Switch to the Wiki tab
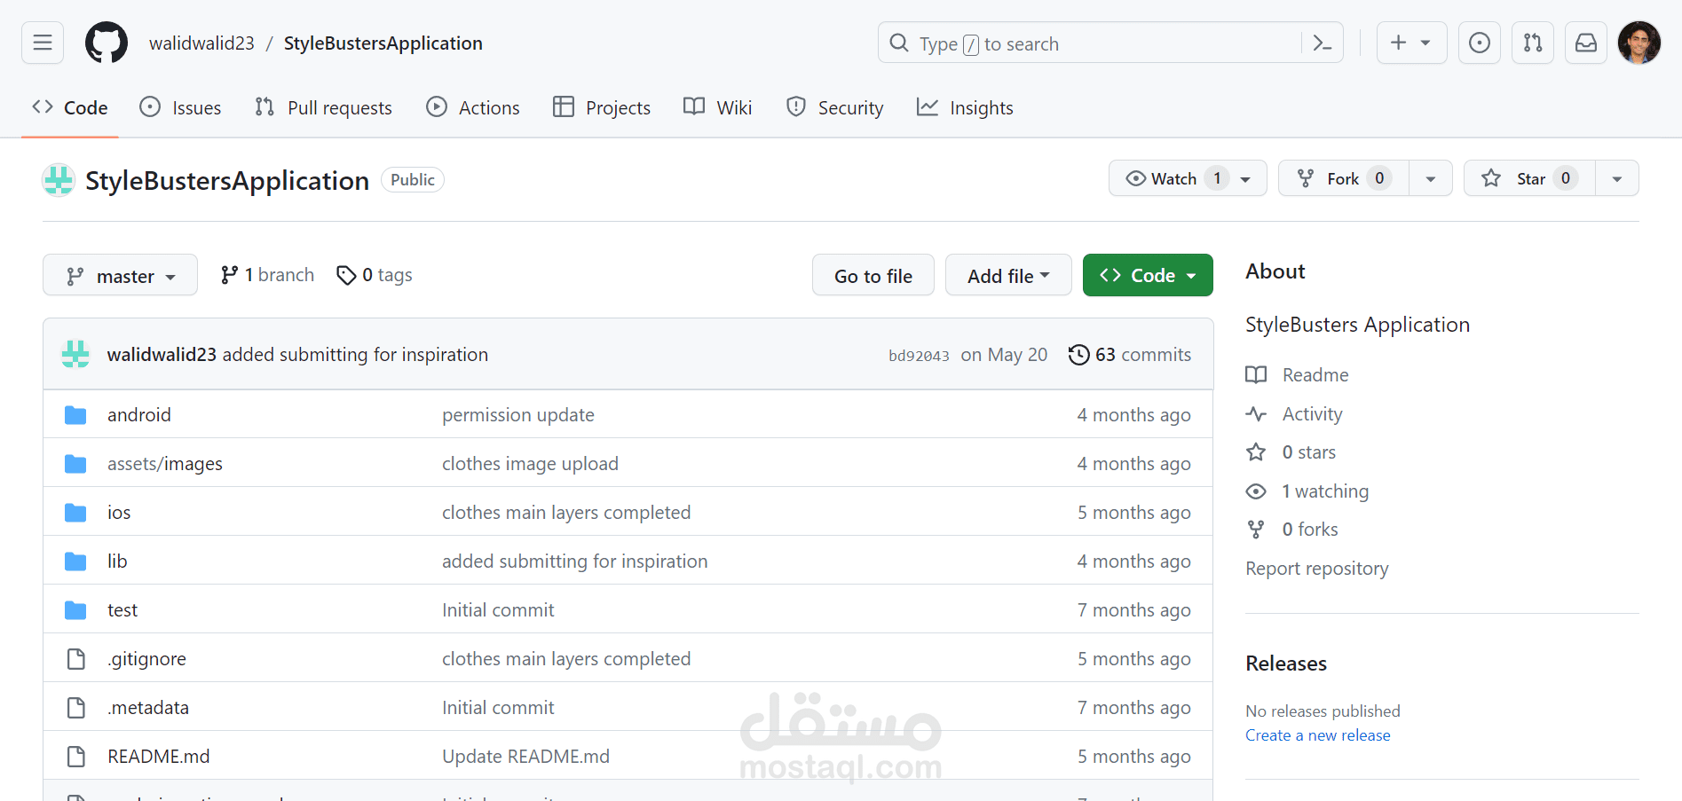The height and width of the screenshot is (801, 1682). click(717, 107)
